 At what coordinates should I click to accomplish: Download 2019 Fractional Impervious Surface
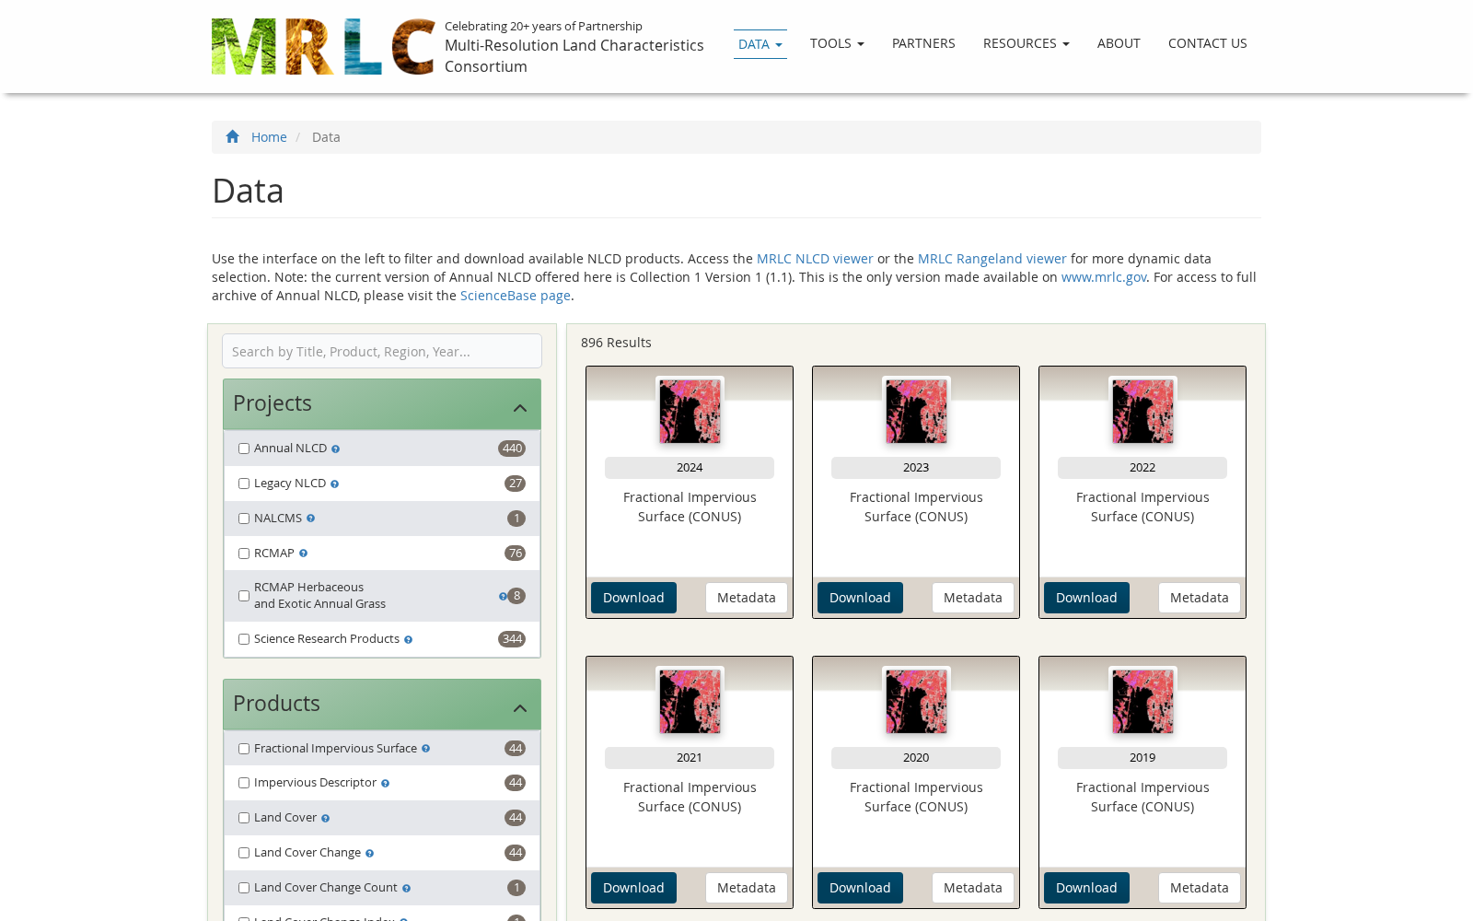(1086, 888)
